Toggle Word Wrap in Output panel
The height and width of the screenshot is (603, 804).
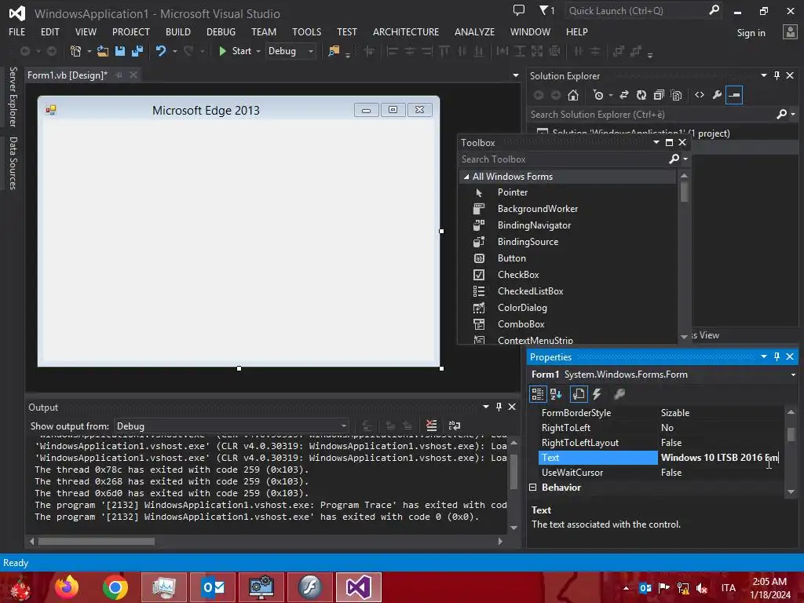(455, 426)
